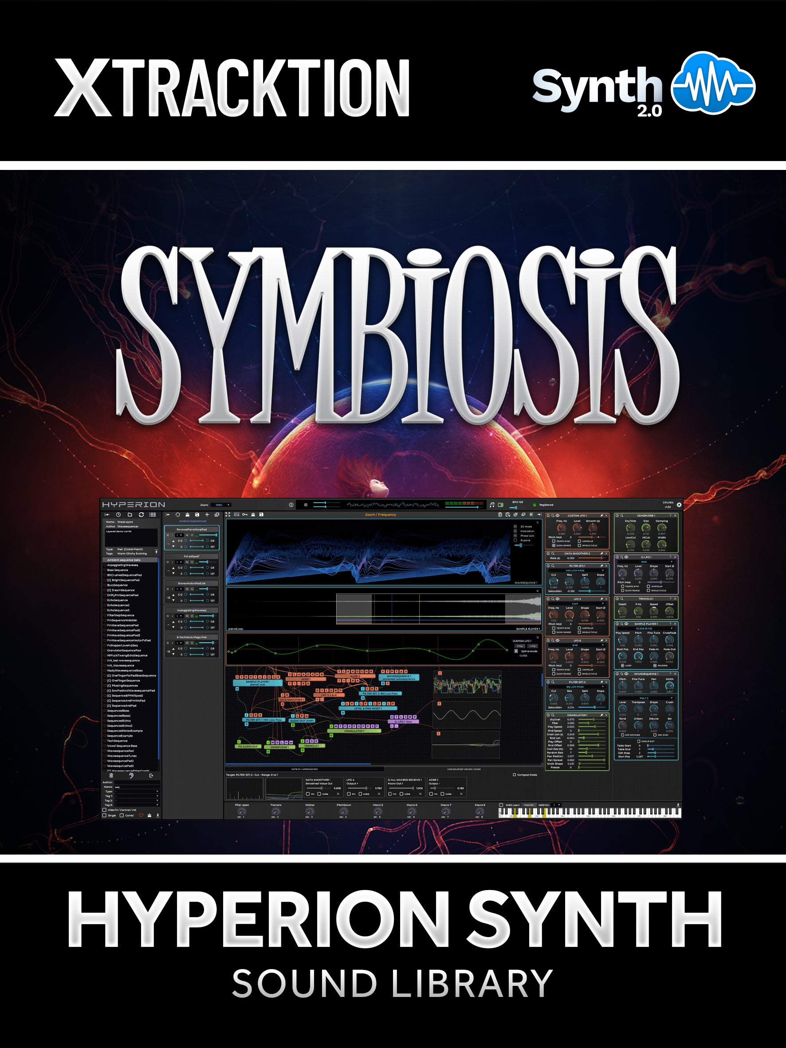Viewport: 786px width, 1048px height.
Task: Open info icon on FILTER (ST) 1 module
Action: pos(548,566)
